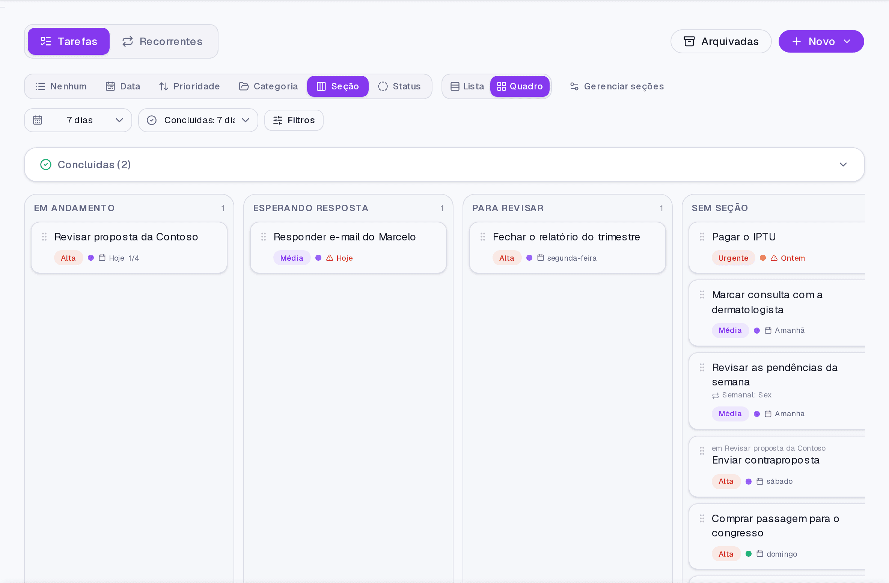The width and height of the screenshot is (889, 583).
Task: Click the calendar icon on Enviar contraproposta
Action: (760, 482)
